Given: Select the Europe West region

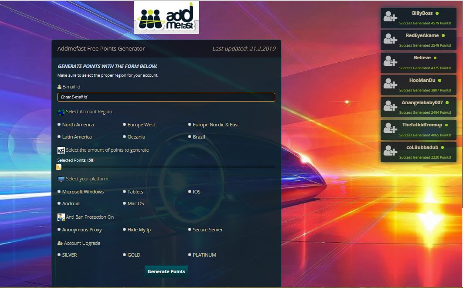Looking at the screenshot, I should coord(124,125).
